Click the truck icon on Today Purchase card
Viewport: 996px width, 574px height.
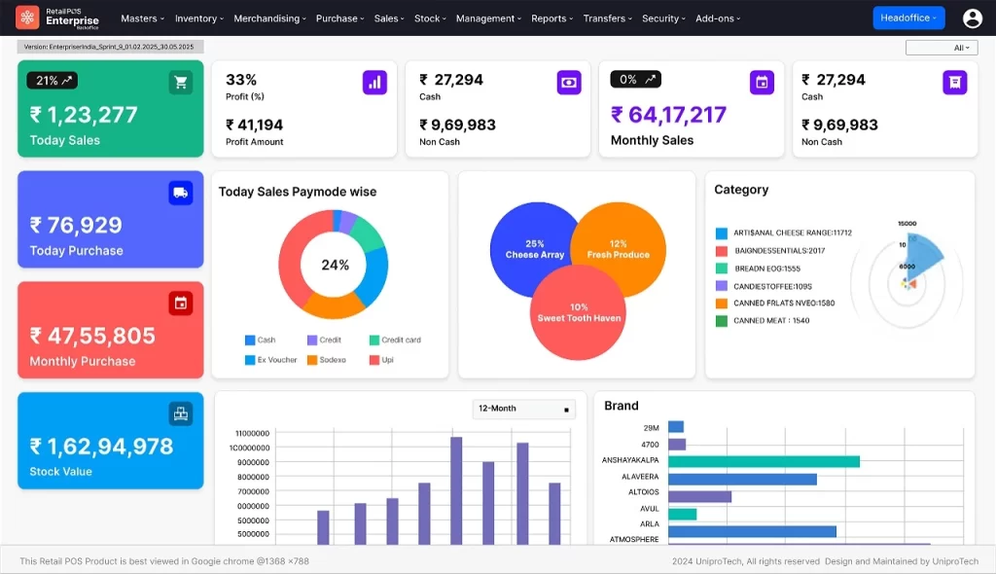(179, 193)
